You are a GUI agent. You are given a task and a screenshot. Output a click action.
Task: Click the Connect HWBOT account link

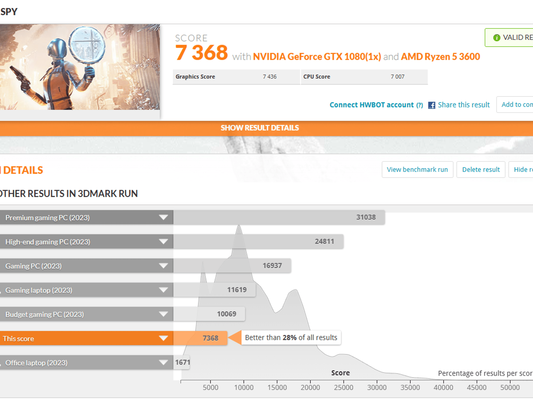click(372, 105)
